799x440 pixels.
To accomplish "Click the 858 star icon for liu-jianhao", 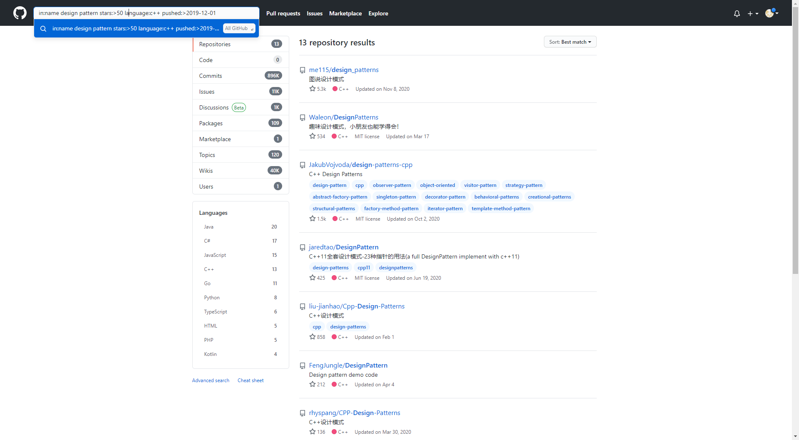I will coord(313,337).
